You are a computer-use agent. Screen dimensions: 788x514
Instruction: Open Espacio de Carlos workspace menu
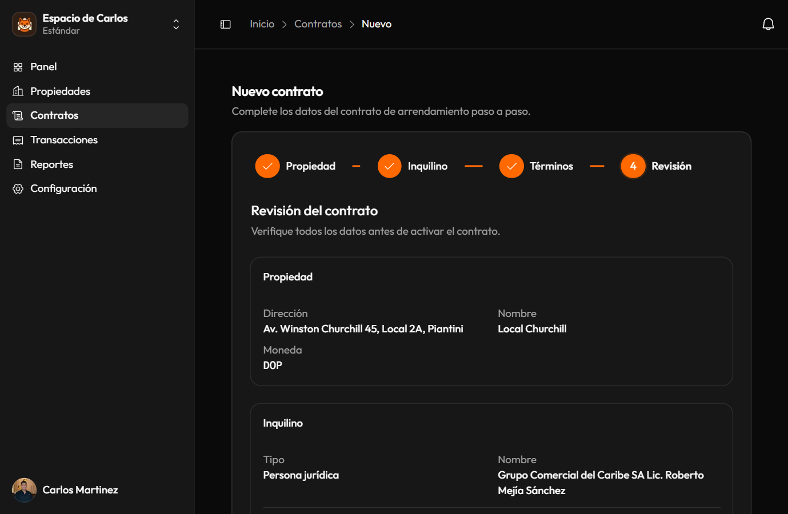[97, 24]
